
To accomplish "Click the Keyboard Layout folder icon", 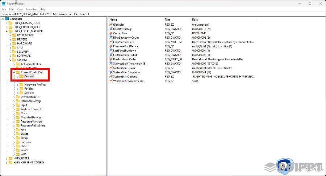I will (x=18, y=109).
